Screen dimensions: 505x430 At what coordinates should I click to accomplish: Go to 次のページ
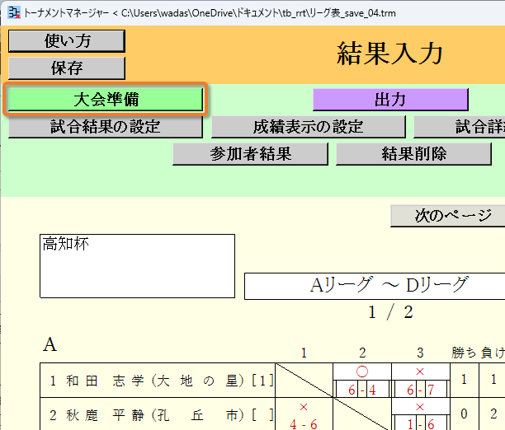(448, 216)
